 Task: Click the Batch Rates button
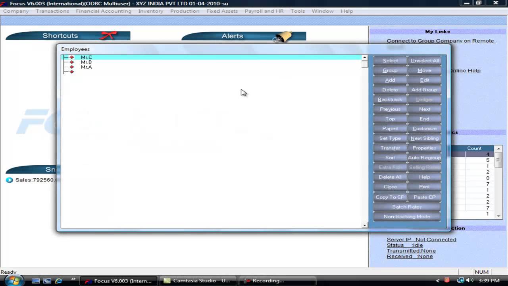click(x=407, y=207)
